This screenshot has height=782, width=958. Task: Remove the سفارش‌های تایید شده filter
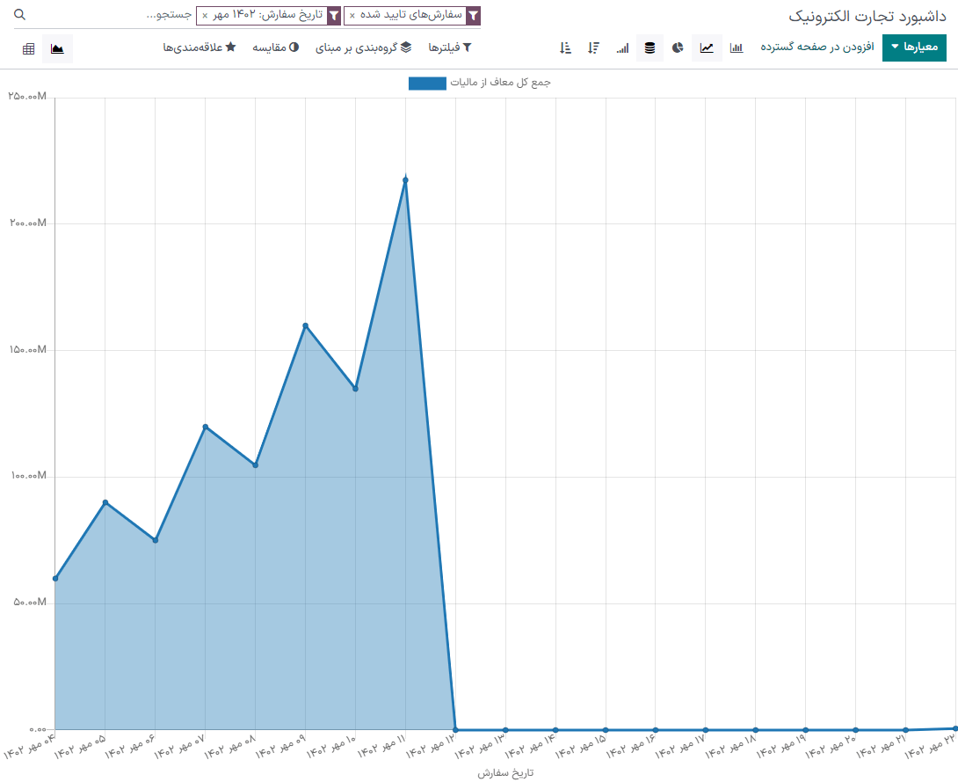pyautogui.click(x=352, y=16)
